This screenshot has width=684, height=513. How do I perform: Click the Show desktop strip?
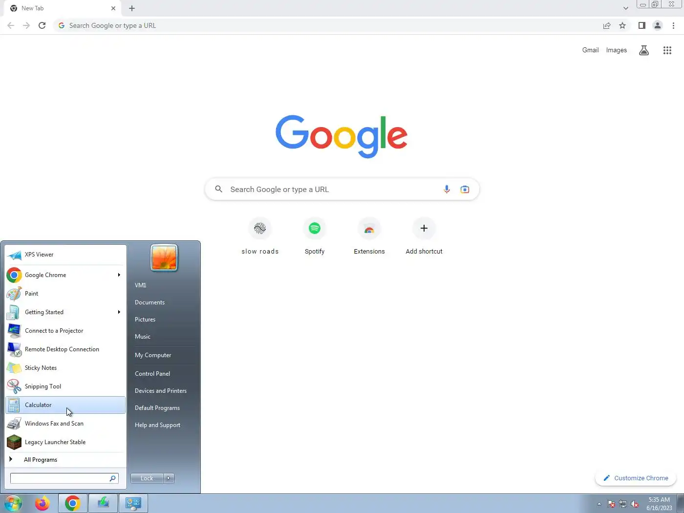click(680, 503)
